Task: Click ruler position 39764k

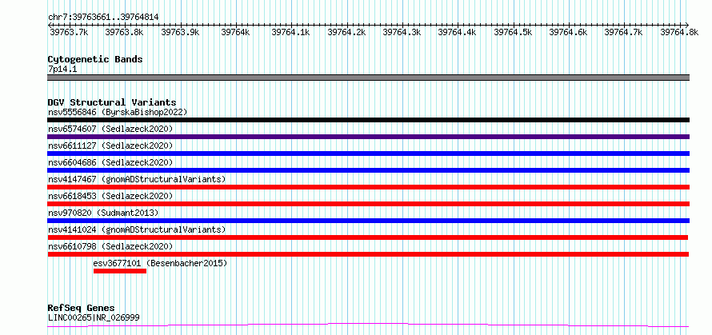Action: (235, 32)
